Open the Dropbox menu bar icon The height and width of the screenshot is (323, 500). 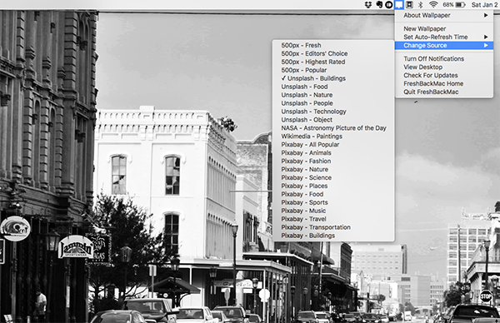coord(368,5)
